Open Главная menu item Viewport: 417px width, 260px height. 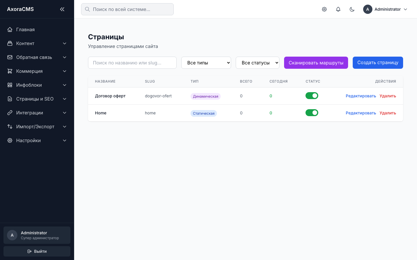coord(37,29)
